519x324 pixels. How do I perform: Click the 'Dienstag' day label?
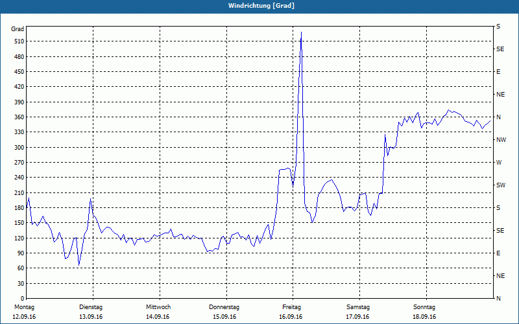(91, 307)
